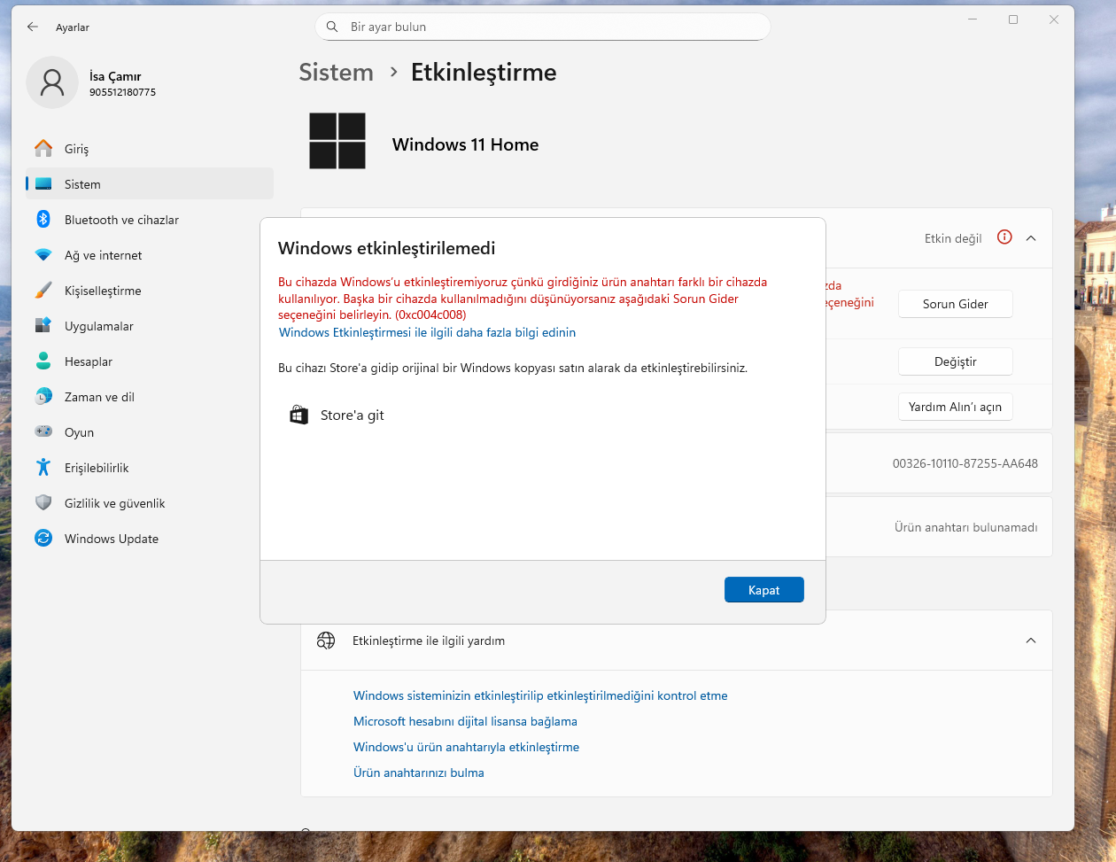This screenshot has width=1116, height=862.
Task: Click the back arrow in Ayarlar
Action: [33, 27]
